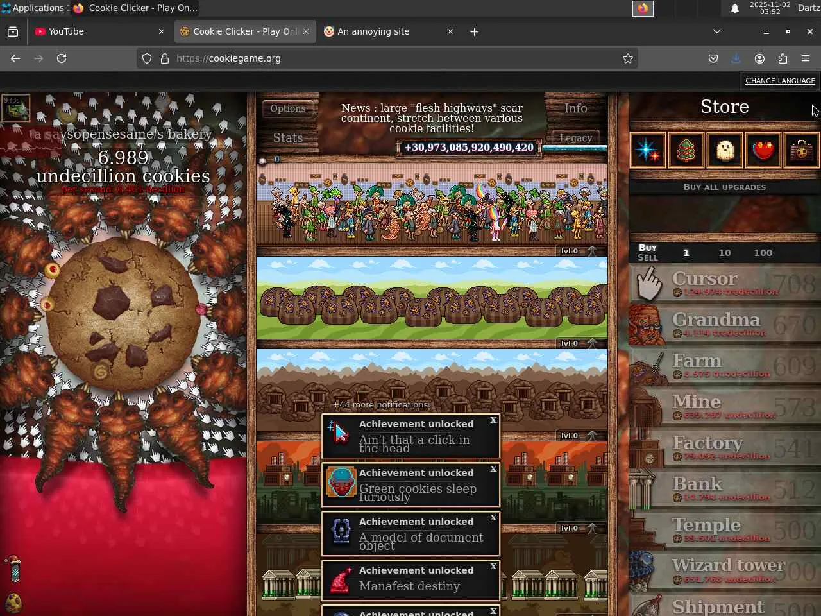Set purchase quantity to 10
The width and height of the screenshot is (821, 616).
725,253
